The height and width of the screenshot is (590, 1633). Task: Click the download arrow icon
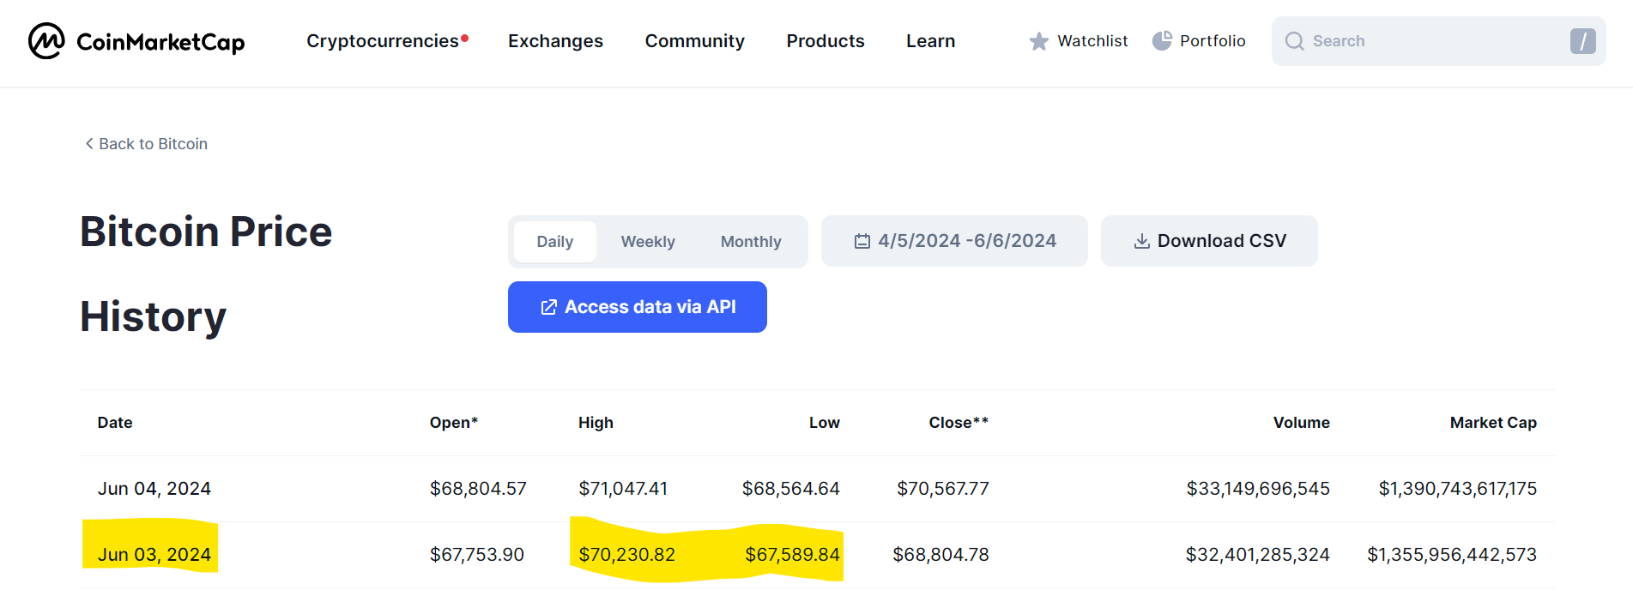1142,241
